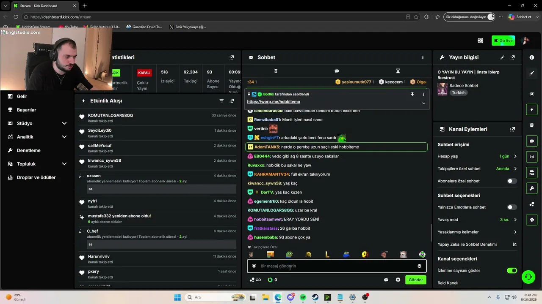Click the multistream icon left of Go live
542x304 pixels.
click(x=480, y=41)
